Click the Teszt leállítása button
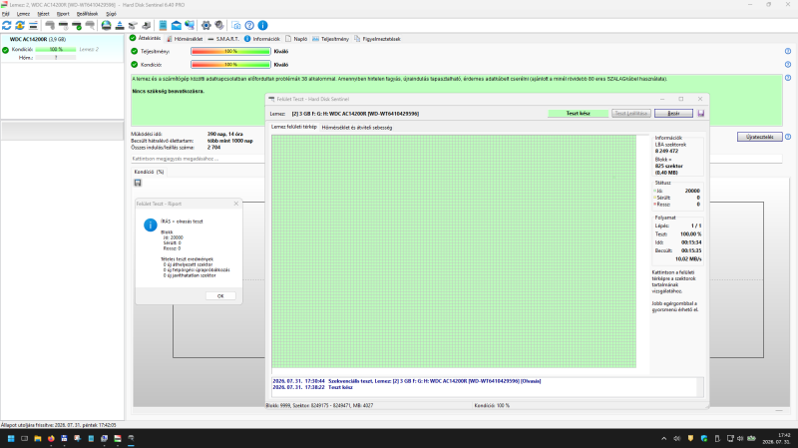798x448 pixels. pyautogui.click(x=631, y=113)
